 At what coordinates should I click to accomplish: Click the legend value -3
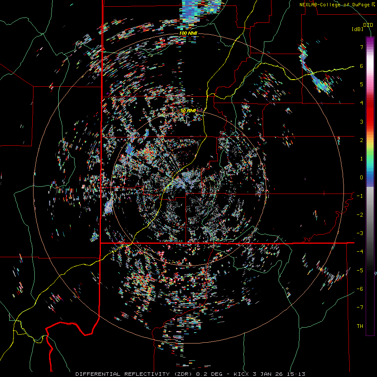360,233
